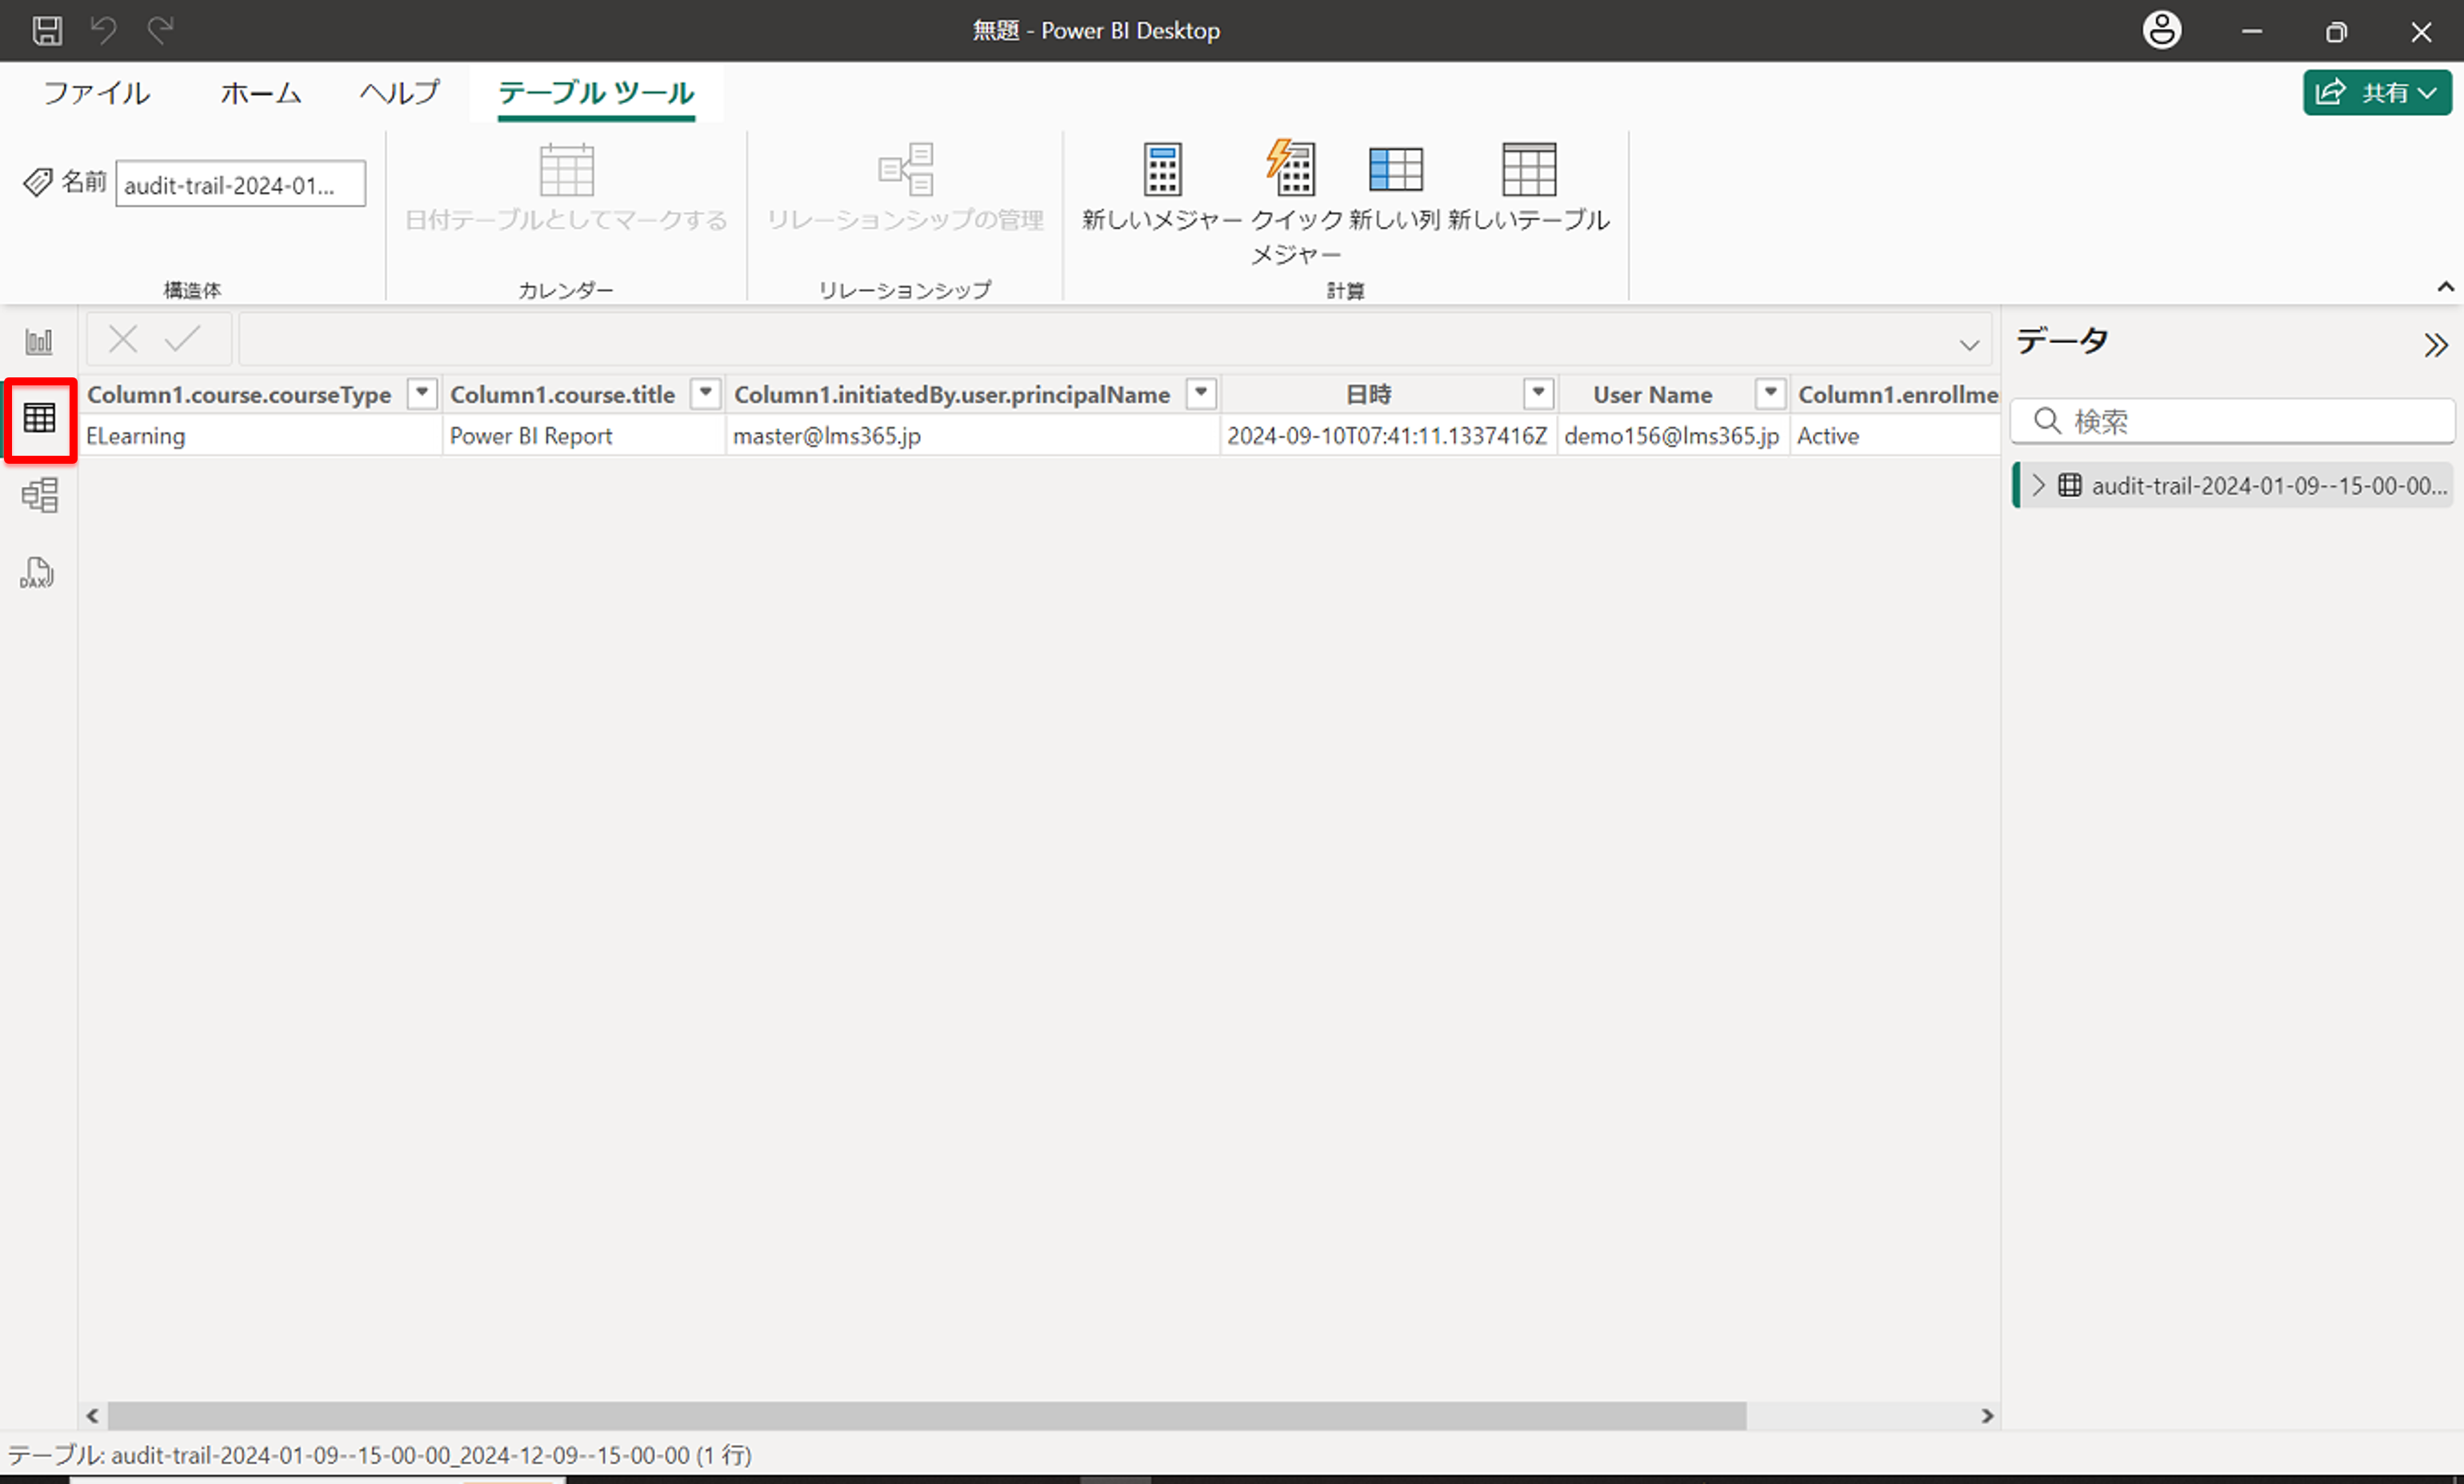Click クイック メジャー lightning icon
Image resolution: width=2464 pixels, height=1484 pixels.
tap(1291, 168)
